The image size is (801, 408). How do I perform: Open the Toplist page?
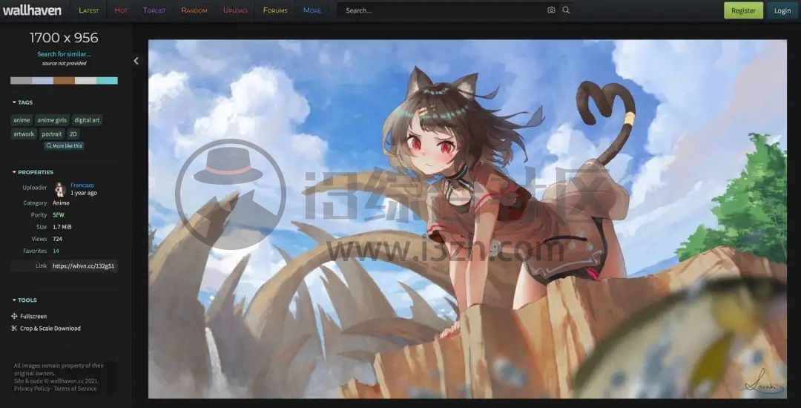coord(154,10)
